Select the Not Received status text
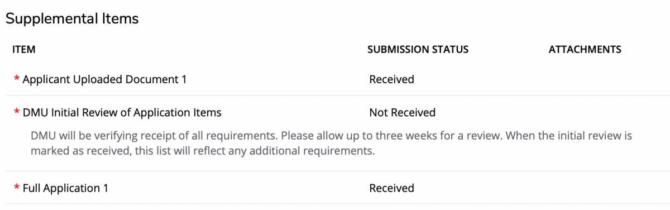This screenshot has width=670, height=210. pos(402,112)
